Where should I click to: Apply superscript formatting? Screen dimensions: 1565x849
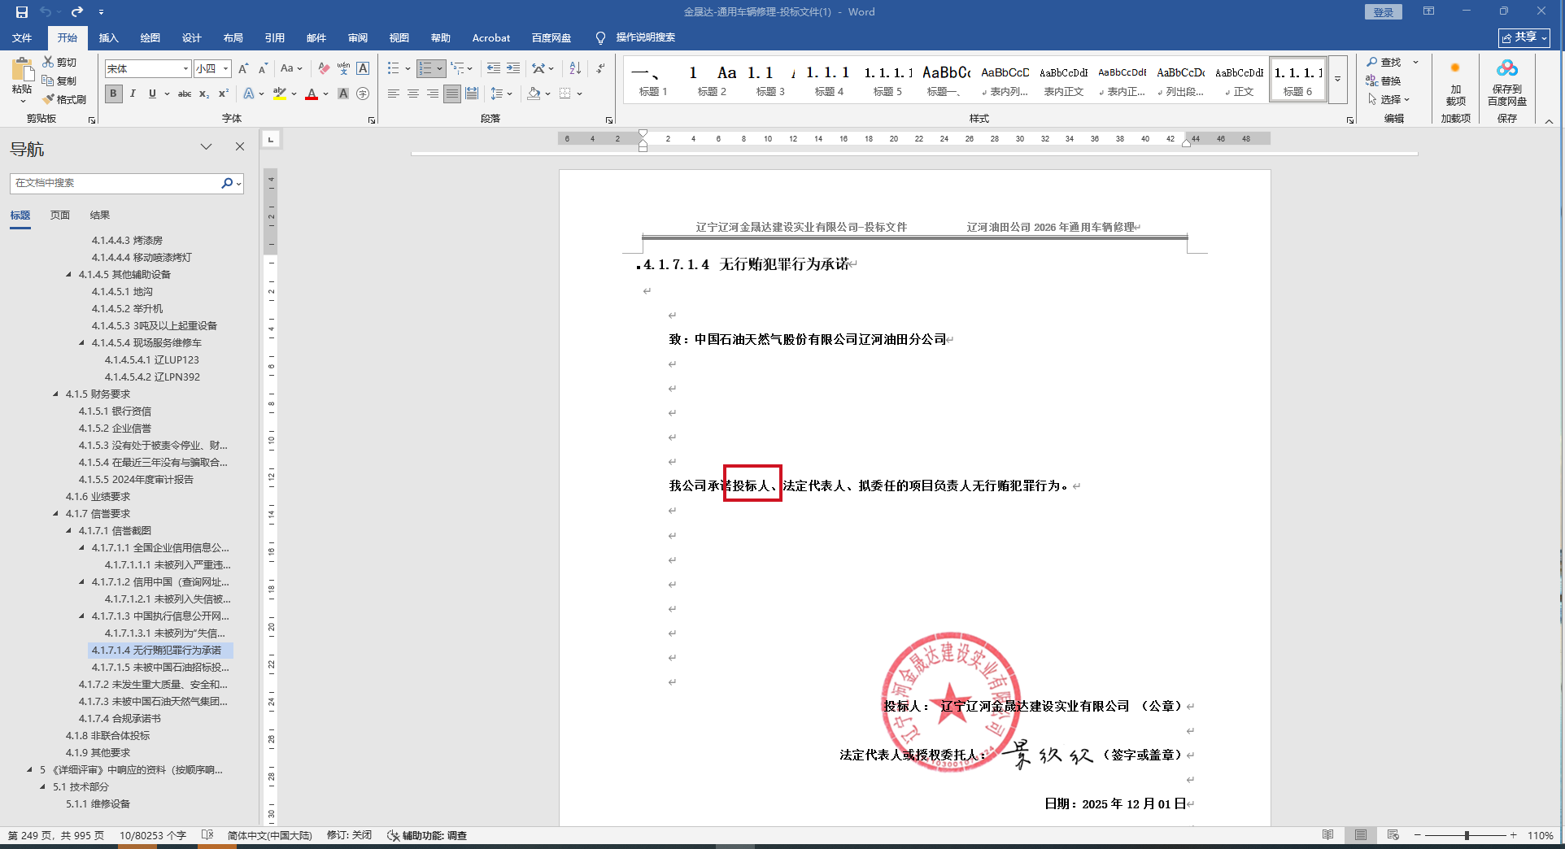(224, 94)
